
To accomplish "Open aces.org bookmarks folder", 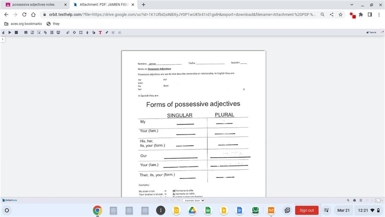I will click(x=23, y=24).
